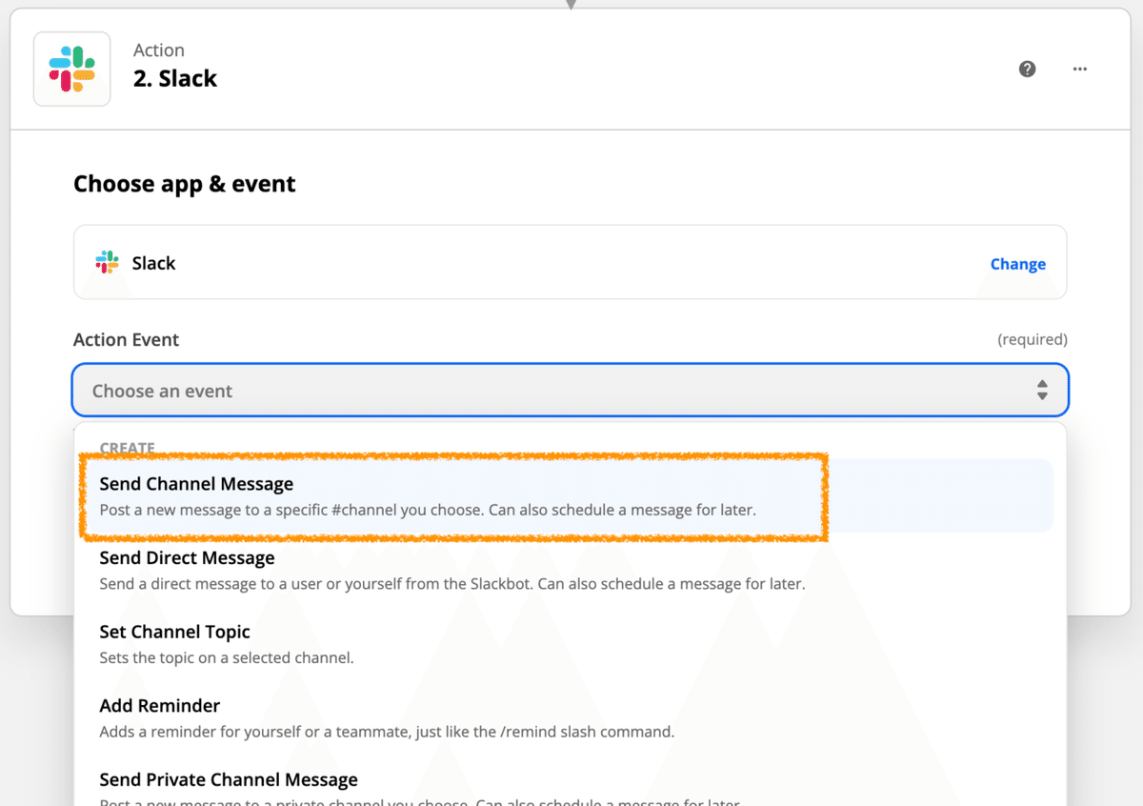Click the dropdown up-down arrows

[x=1042, y=391]
